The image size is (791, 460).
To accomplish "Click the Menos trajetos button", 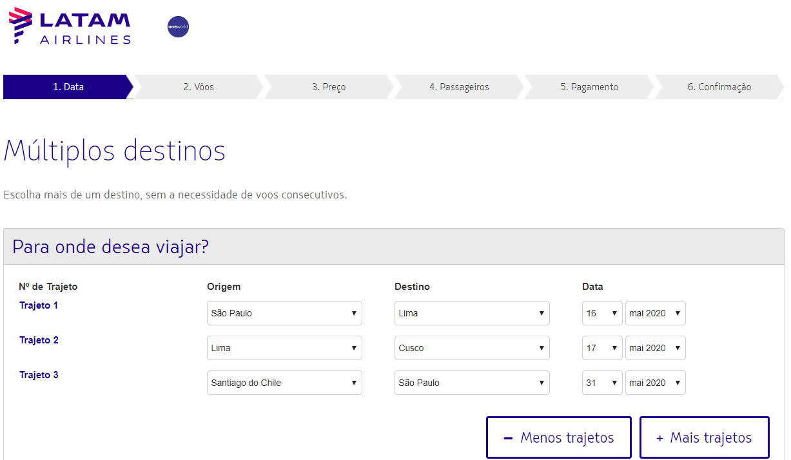I will [558, 437].
